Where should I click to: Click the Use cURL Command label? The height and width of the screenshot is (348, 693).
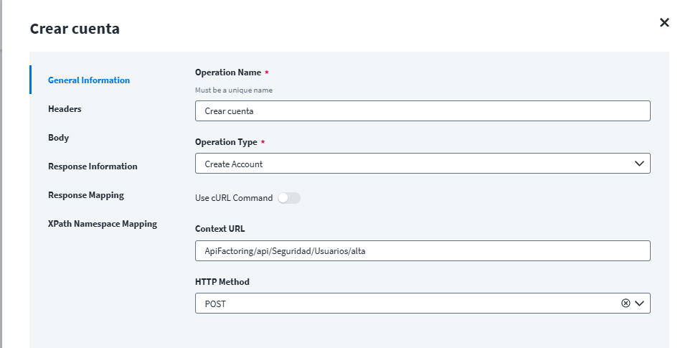(234, 198)
